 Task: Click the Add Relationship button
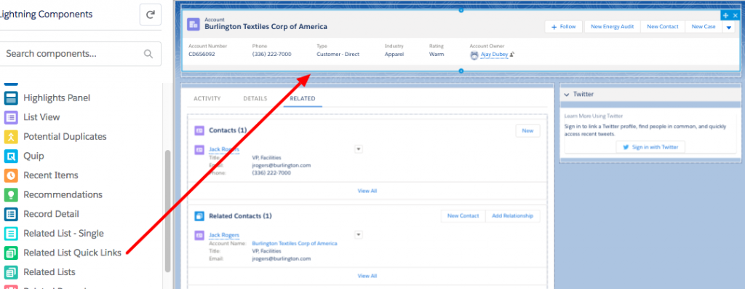[x=513, y=215]
